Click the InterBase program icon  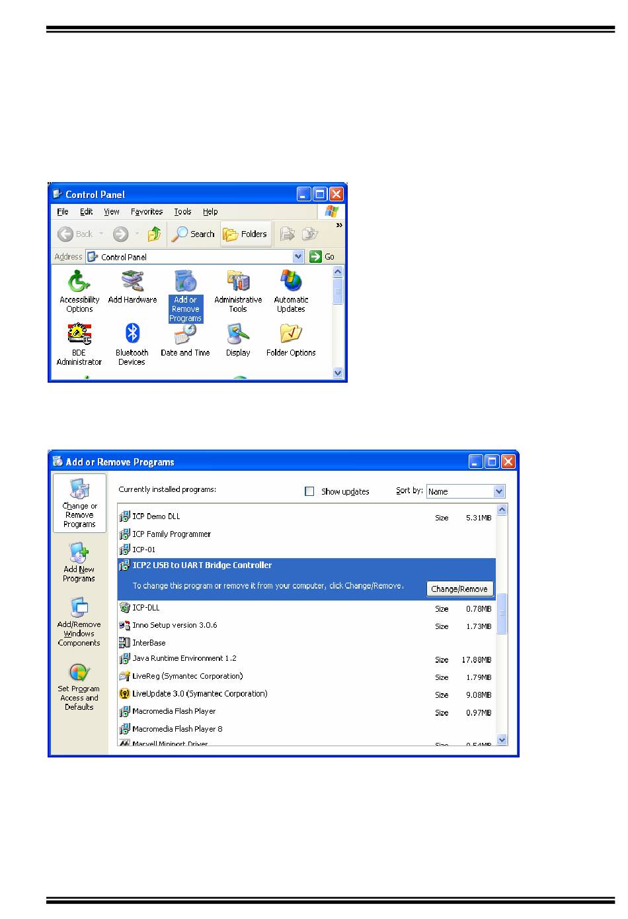tap(124, 642)
